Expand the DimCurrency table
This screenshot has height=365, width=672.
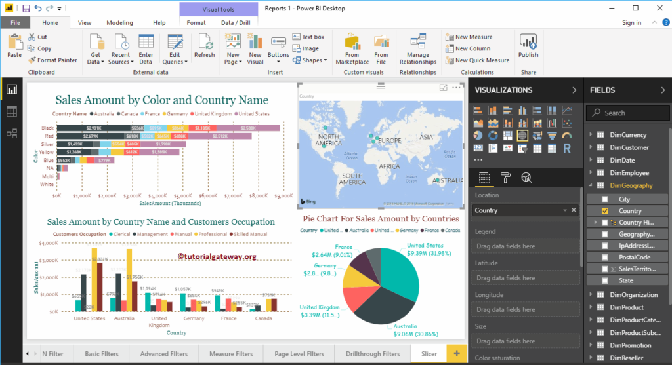[591, 135]
